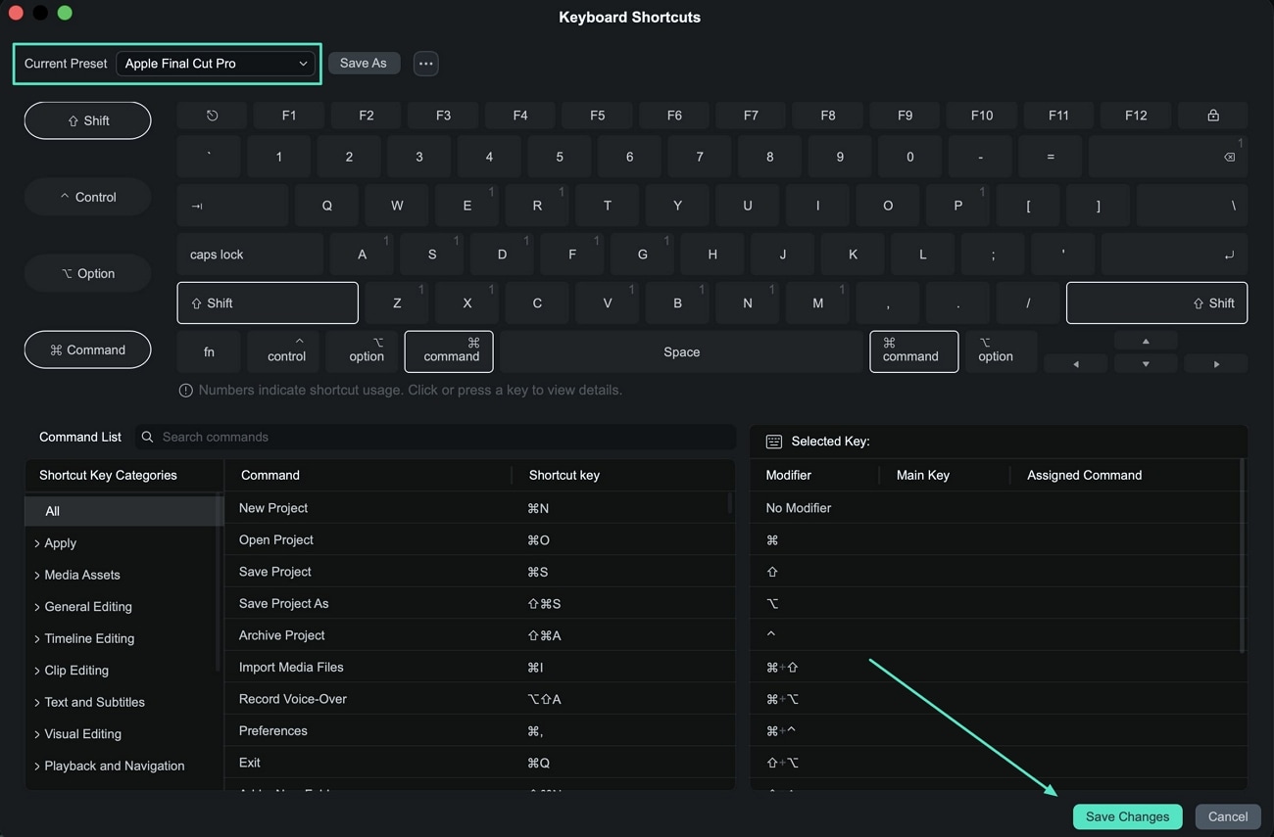Click the search magnifier icon in Command List

(x=147, y=438)
